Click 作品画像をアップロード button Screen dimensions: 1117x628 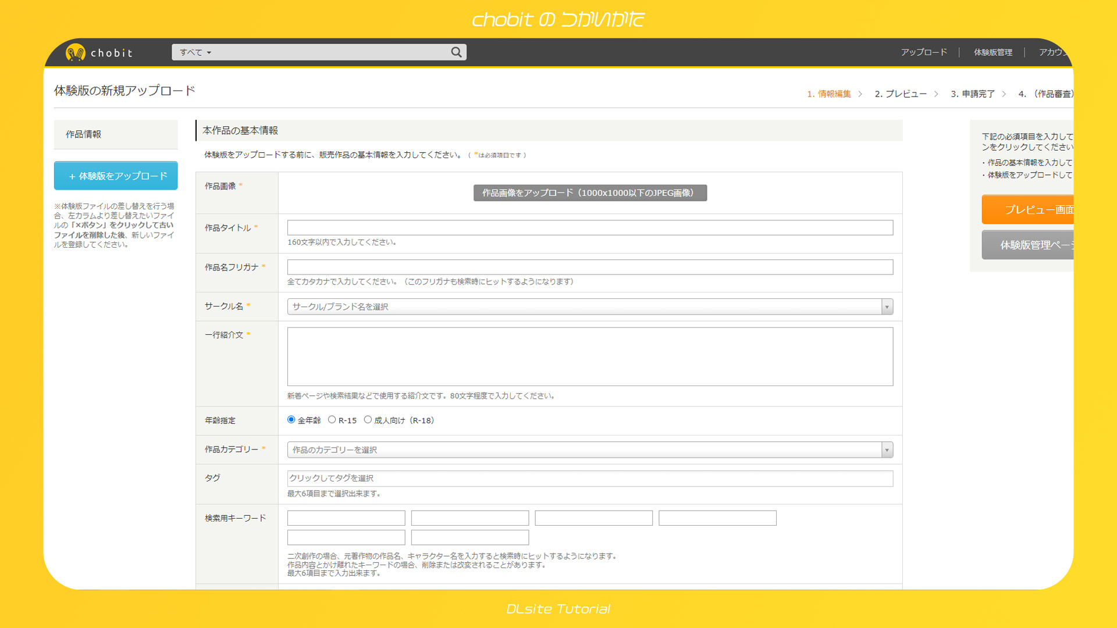click(x=590, y=193)
